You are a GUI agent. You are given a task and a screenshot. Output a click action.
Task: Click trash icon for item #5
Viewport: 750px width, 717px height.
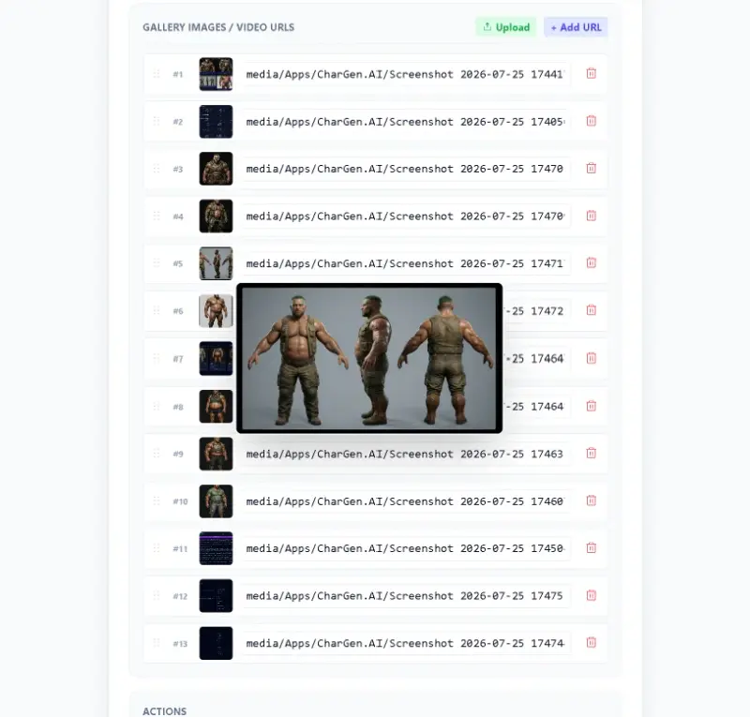click(592, 263)
